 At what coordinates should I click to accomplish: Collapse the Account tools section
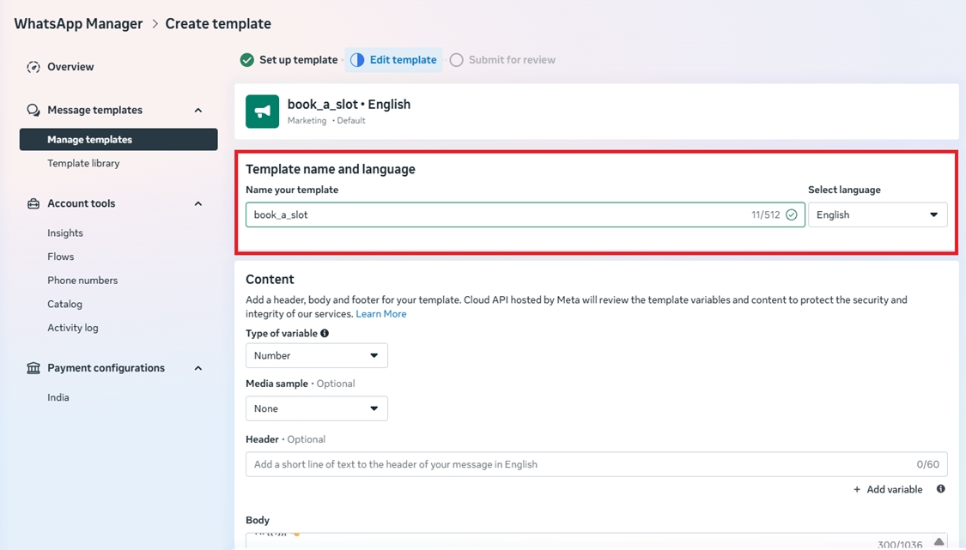(198, 203)
